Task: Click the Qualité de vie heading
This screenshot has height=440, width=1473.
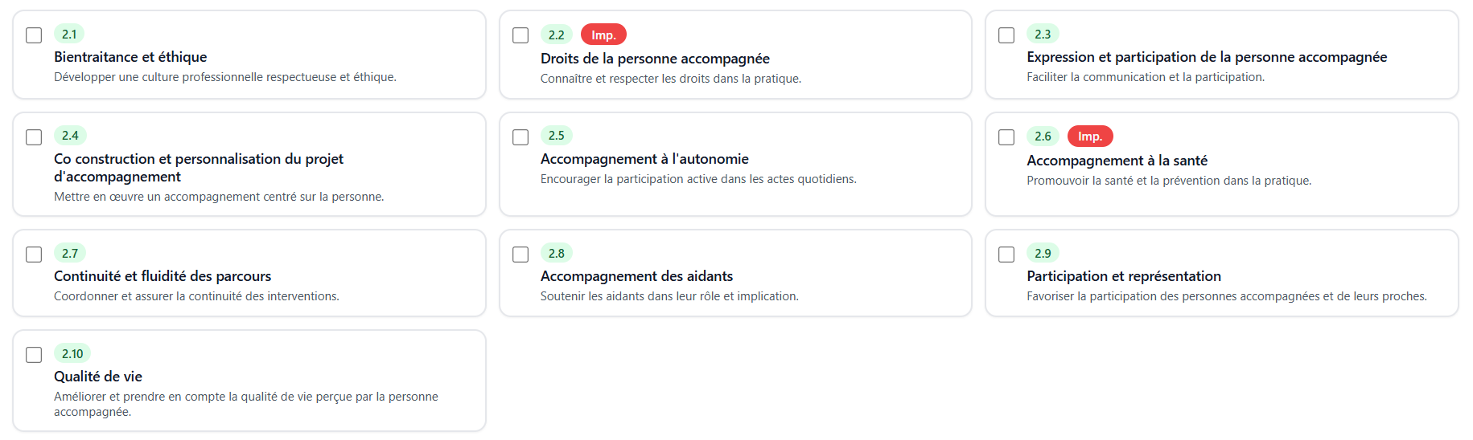Action: pos(98,377)
